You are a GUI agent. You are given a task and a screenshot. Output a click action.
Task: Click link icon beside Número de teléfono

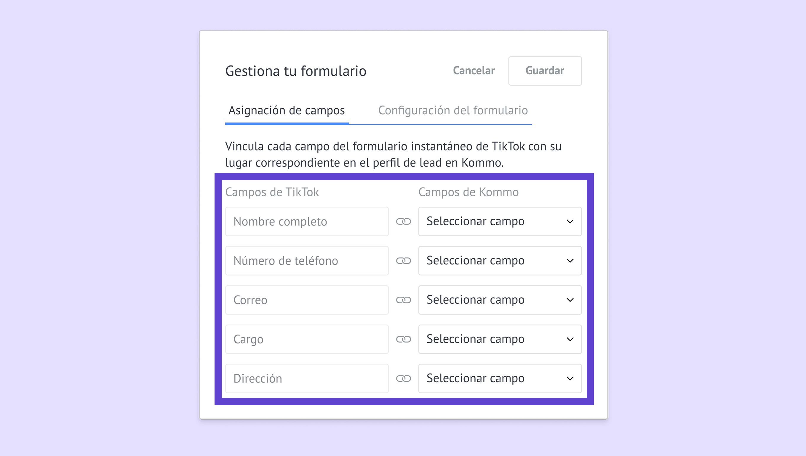403,261
